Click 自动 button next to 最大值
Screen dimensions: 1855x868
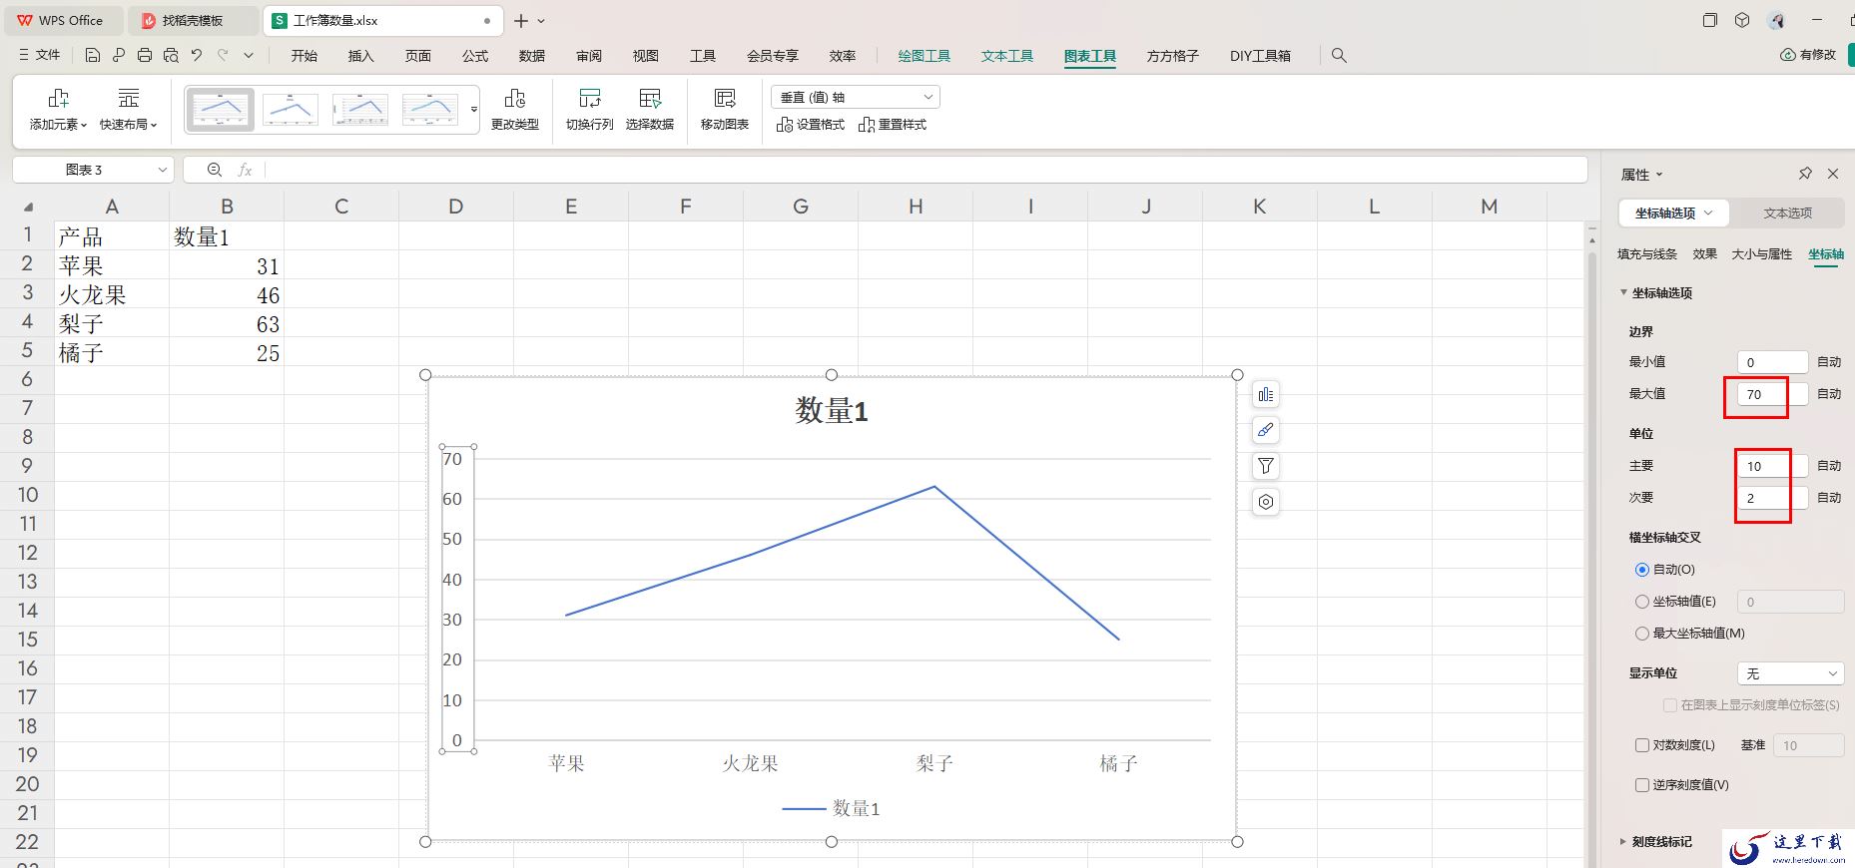[x=1829, y=394]
